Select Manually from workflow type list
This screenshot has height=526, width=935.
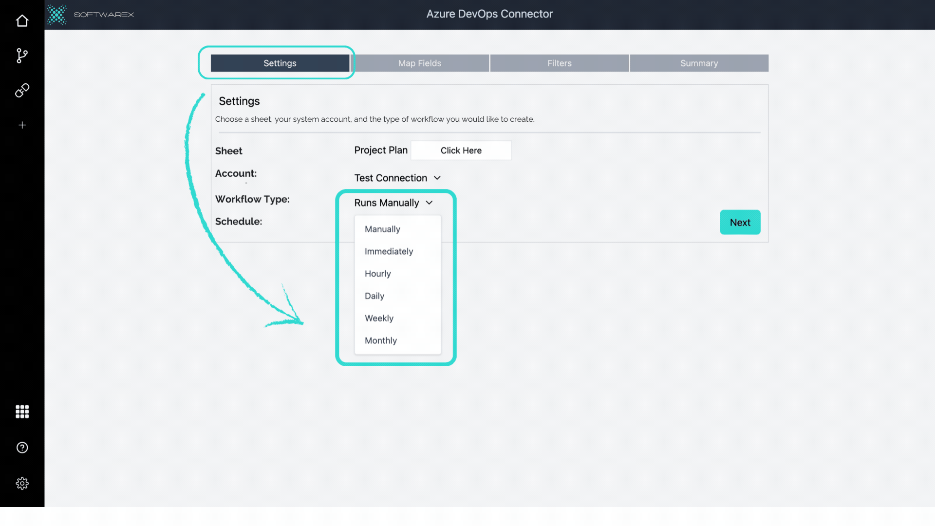click(398, 229)
